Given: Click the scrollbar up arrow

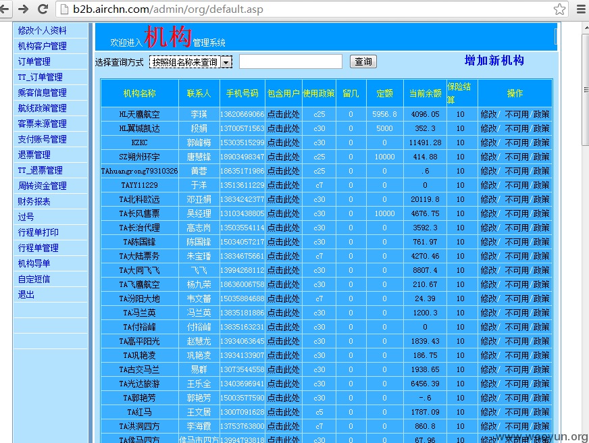Looking at the screenshot, I should (586, 28).
